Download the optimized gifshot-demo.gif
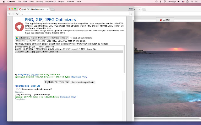The image size is (201, 125). point(65,97)
